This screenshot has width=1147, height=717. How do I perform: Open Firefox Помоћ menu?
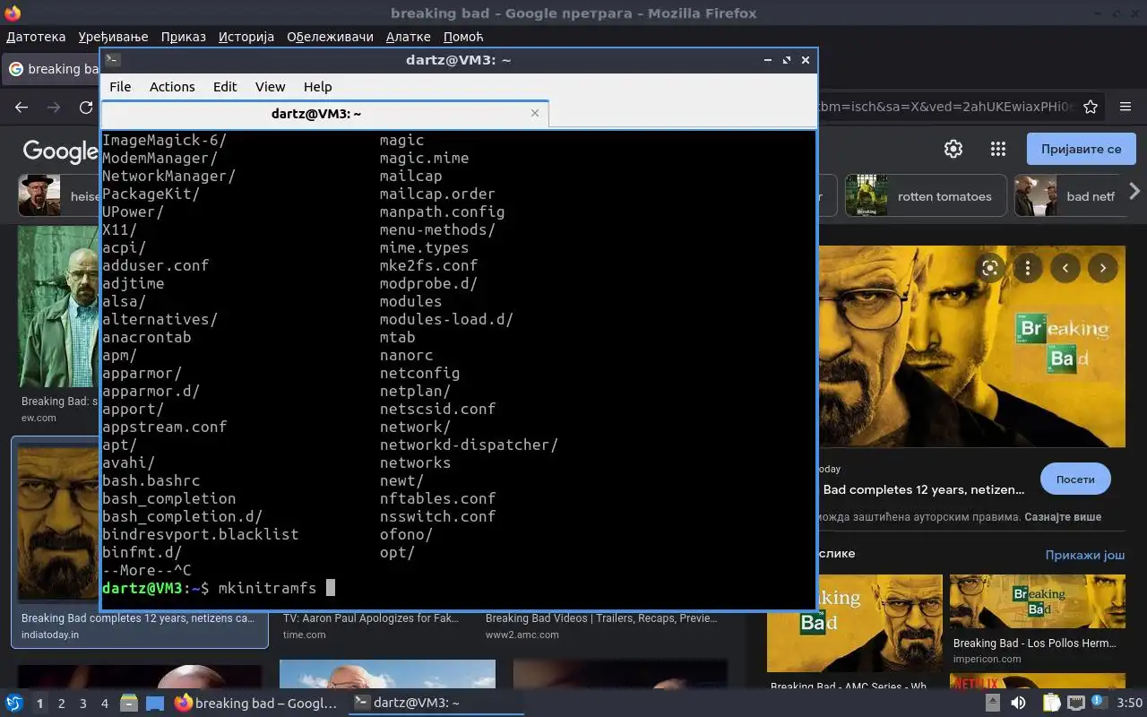(463, 37)
